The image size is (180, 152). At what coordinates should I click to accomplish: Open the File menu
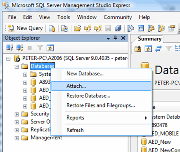tap(12, 17)
